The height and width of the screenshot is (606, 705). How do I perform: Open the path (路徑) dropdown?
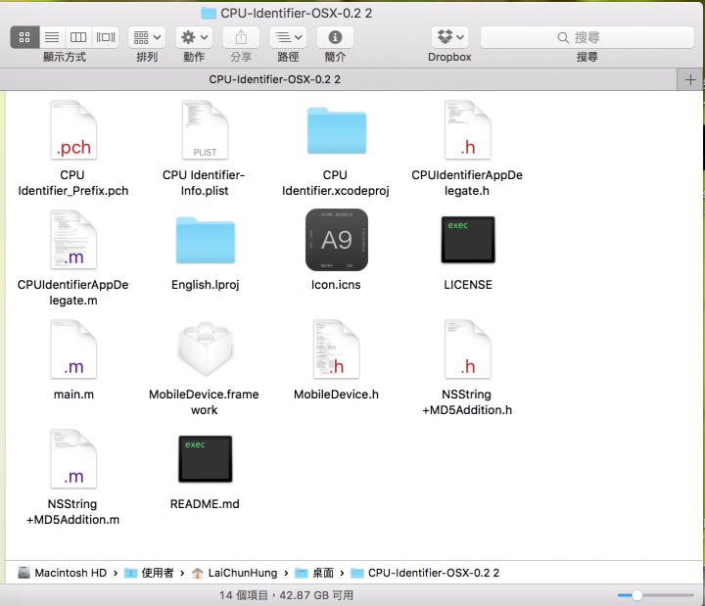tap(288, 37)
